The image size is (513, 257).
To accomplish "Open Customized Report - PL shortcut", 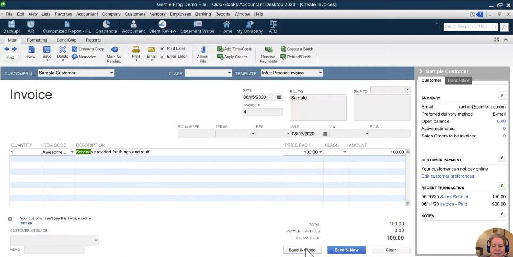I will tap(67, 27).
